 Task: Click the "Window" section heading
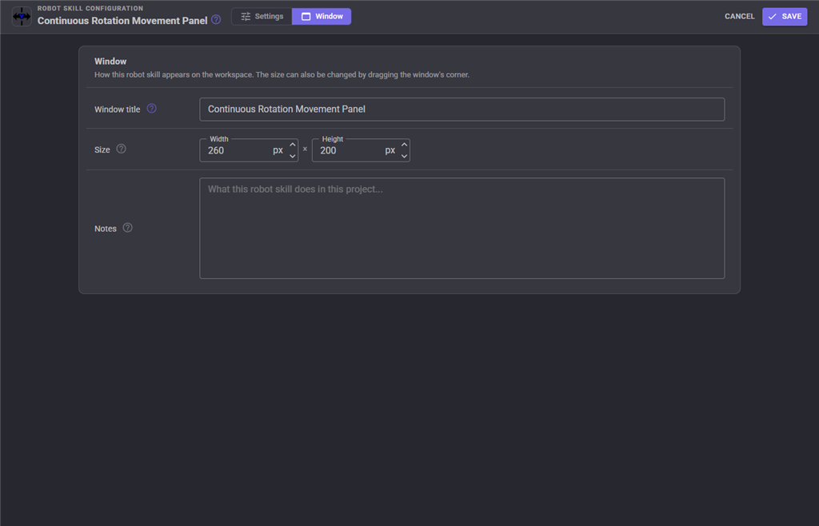pyautogui.click(x=110, y=61)
